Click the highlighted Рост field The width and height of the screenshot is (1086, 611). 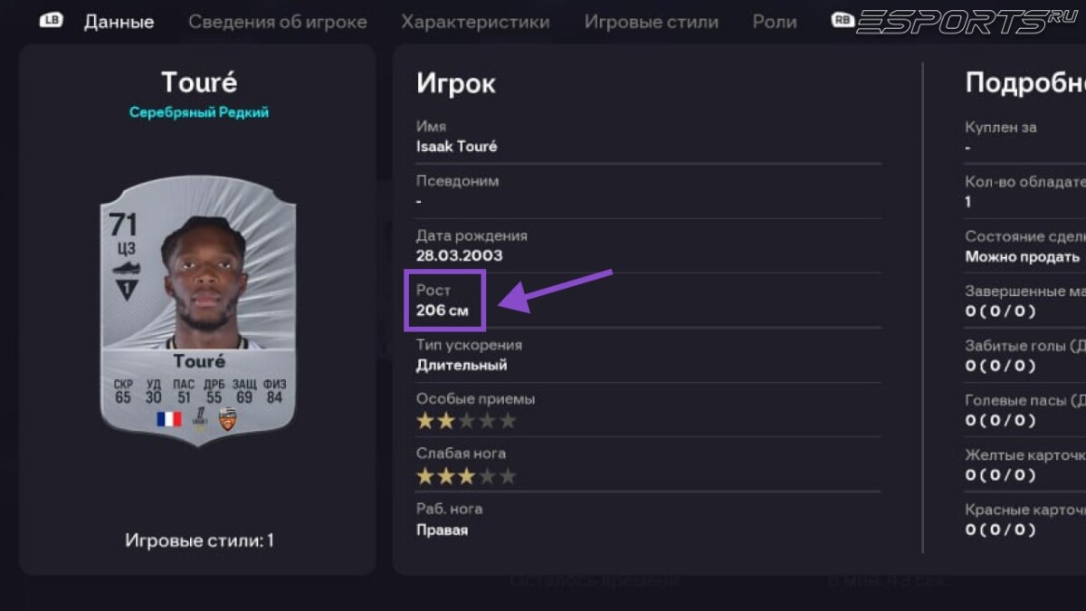pyautogui.click(x=444, y=302)
